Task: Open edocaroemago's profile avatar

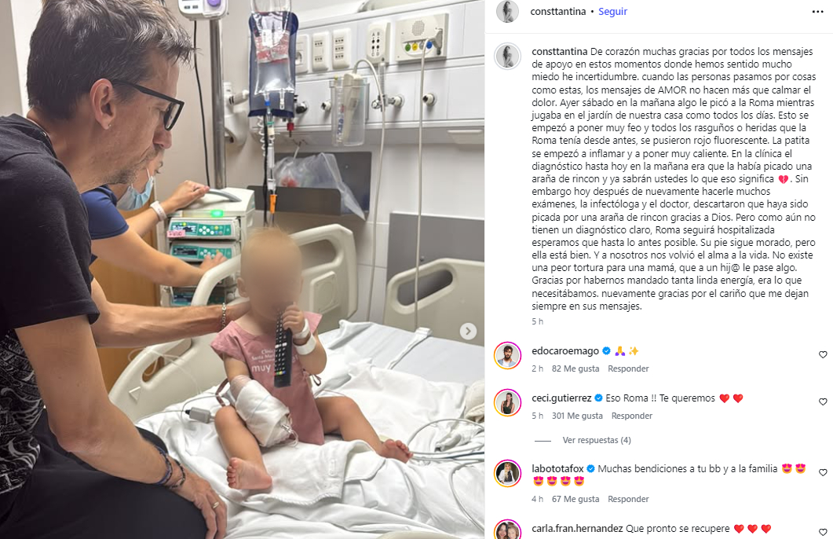Action: point(507,355)
